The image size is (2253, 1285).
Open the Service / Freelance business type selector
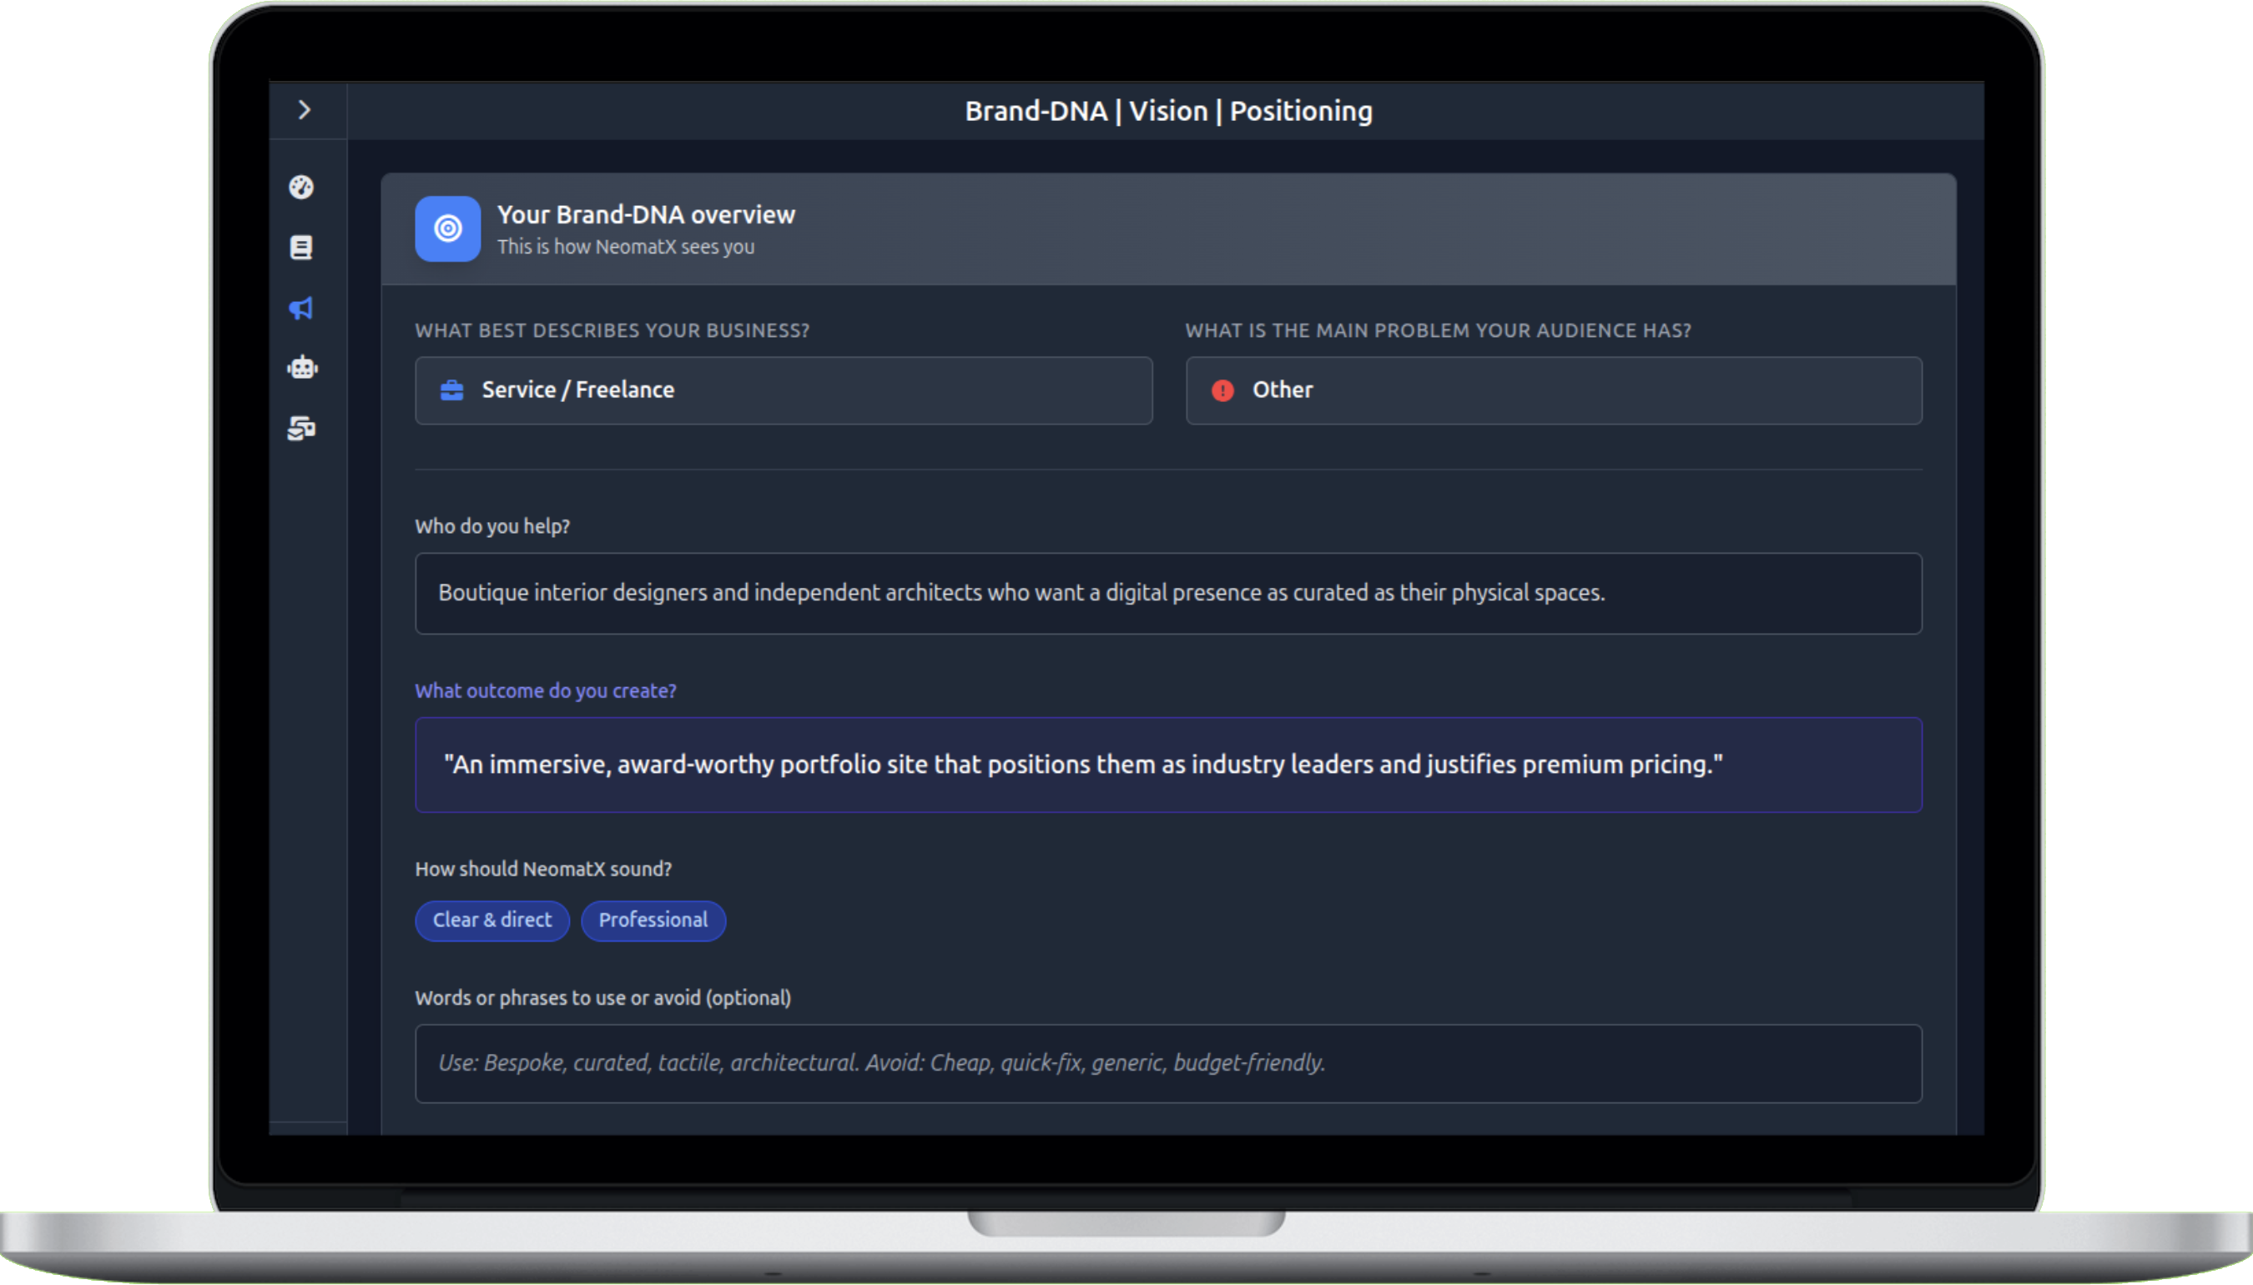click(x=783, y=390)
